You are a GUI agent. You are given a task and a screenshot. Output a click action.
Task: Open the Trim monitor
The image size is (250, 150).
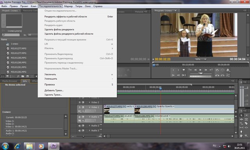[228, 75]
